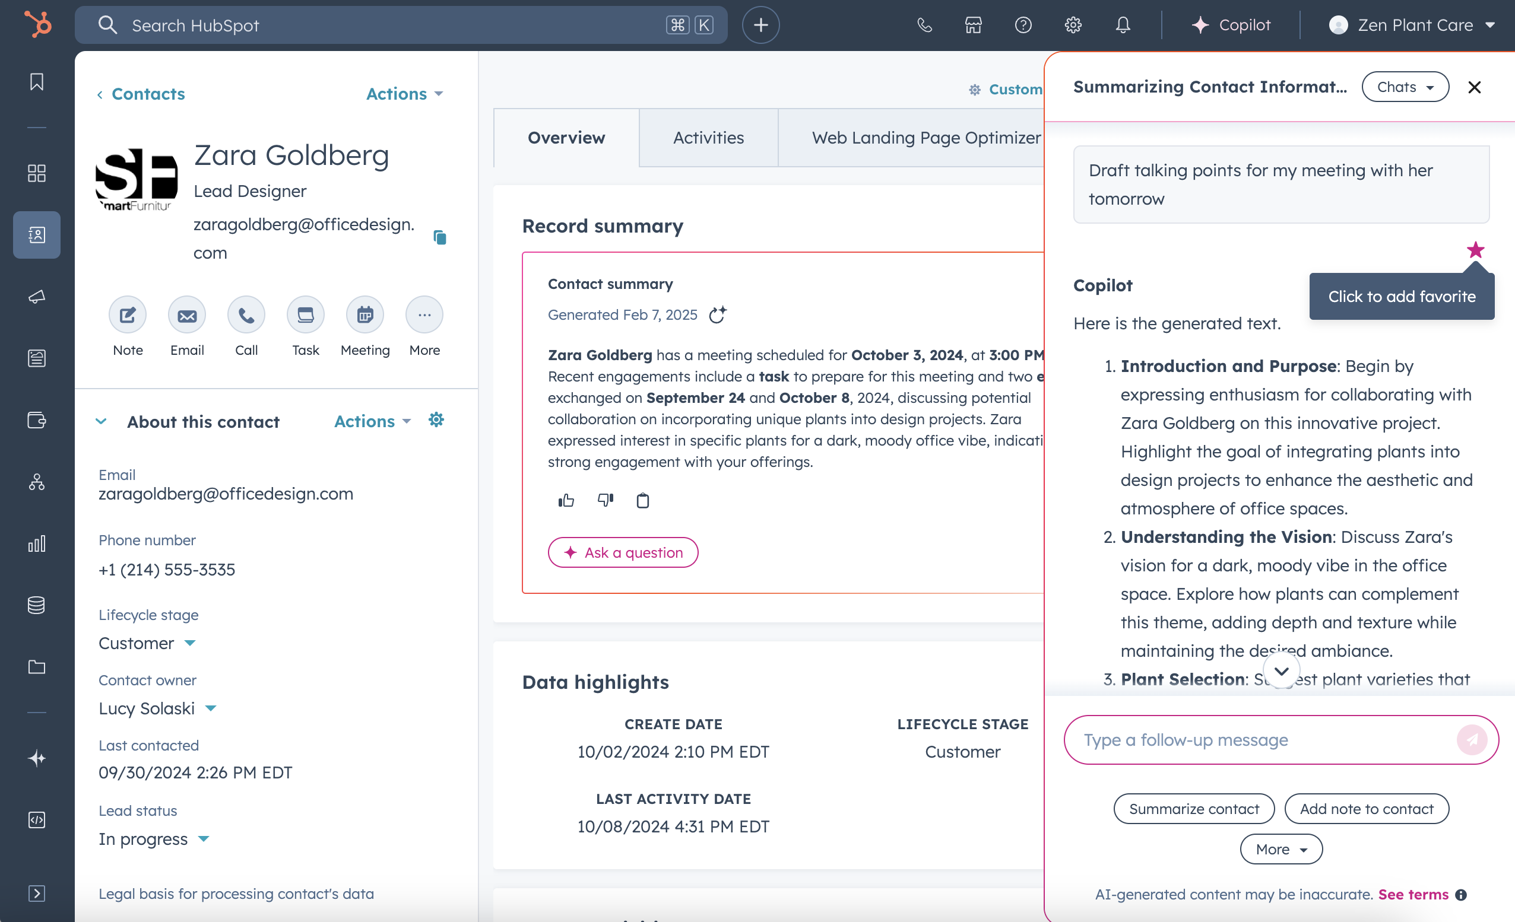
Task: Copy Zara's email address with copy icon
Action: [440, 237]
